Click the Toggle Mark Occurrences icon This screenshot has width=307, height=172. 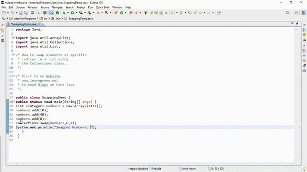(152, 13)
